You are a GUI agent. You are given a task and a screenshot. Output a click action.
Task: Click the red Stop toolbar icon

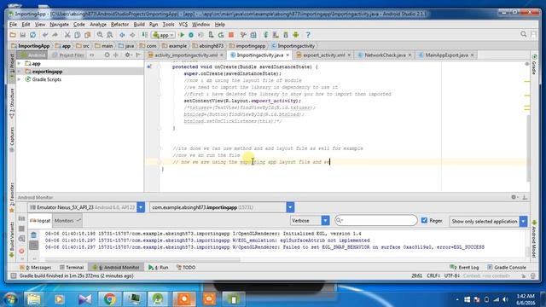pos(231,35)
